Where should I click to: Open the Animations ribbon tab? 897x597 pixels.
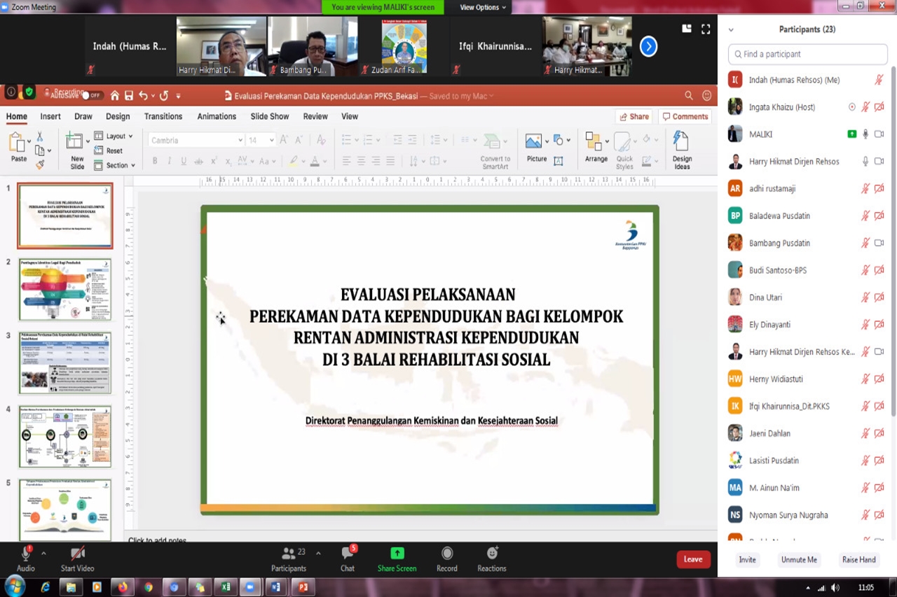(217, 116)
